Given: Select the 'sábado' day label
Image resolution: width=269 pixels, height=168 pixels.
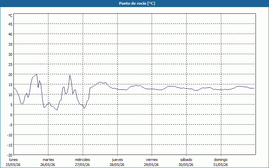Looking at the screenshot, I should click(186, 160).
